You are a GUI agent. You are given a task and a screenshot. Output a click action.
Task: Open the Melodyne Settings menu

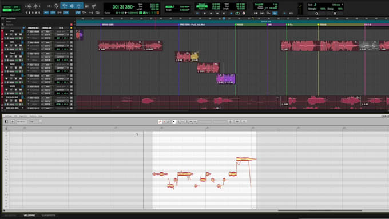(8, 116)
